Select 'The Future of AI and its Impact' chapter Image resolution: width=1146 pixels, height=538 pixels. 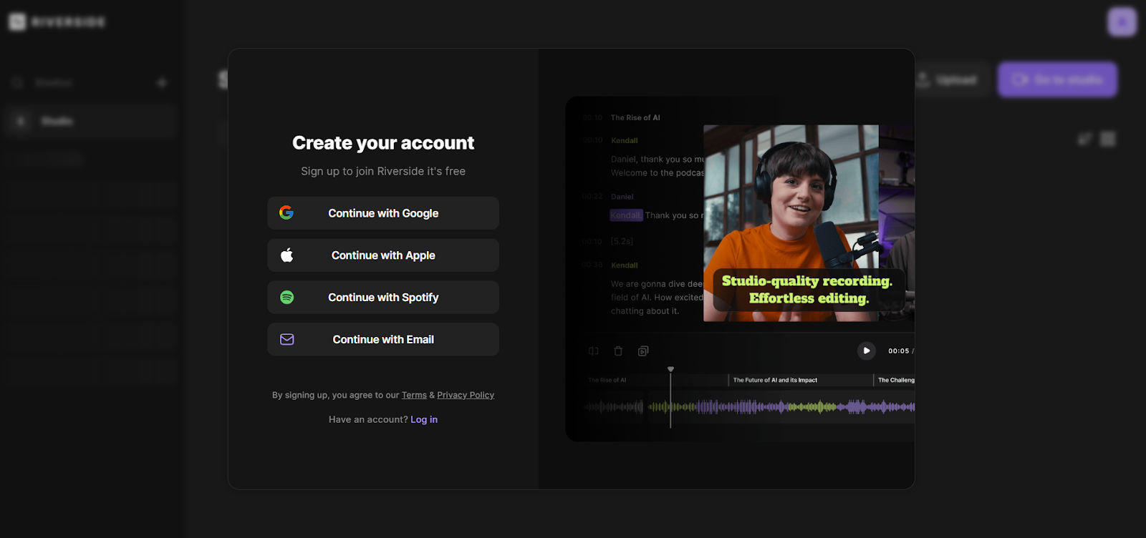(x=775, y=381)
